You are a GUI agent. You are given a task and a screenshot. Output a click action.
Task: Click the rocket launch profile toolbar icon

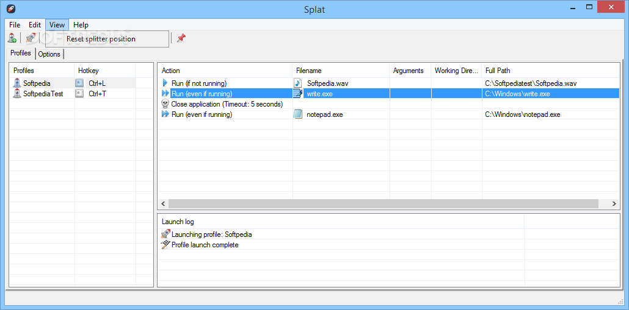coord(31,38)
